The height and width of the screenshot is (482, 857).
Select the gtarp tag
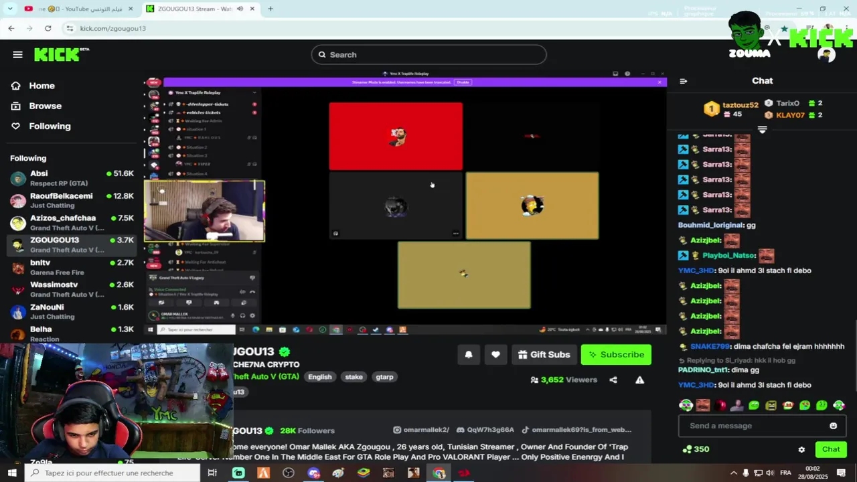(x=384, y=377)
